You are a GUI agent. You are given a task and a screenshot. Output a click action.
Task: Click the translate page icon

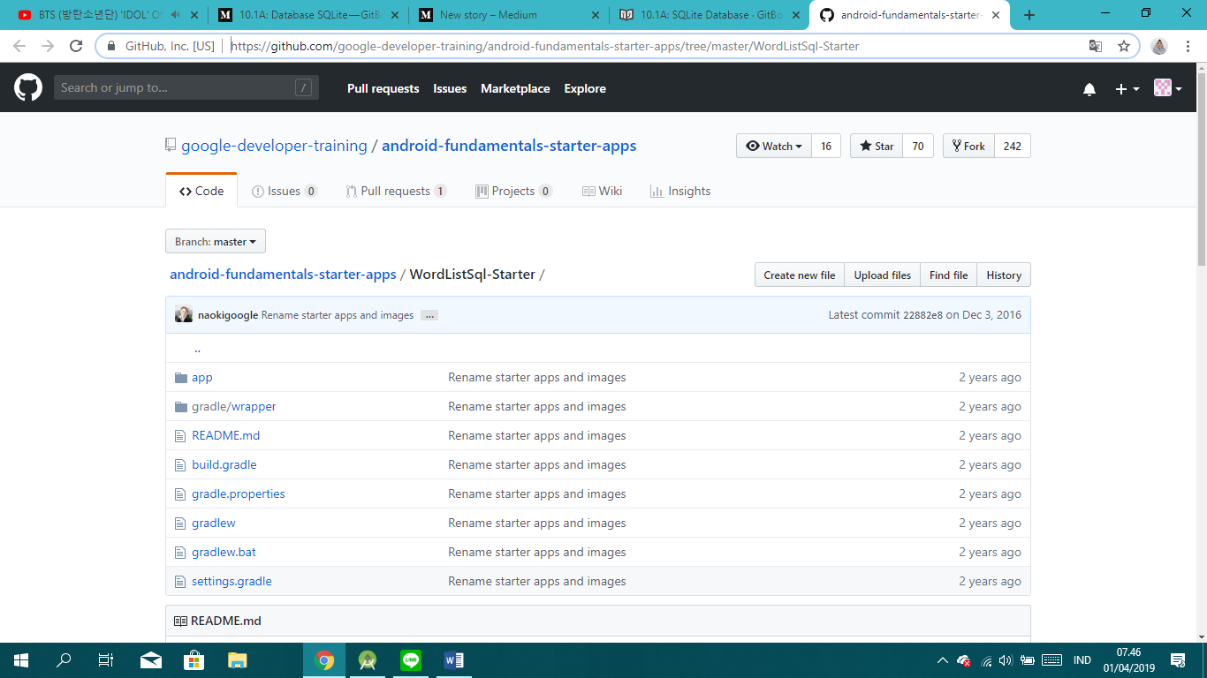(1096, 46)
